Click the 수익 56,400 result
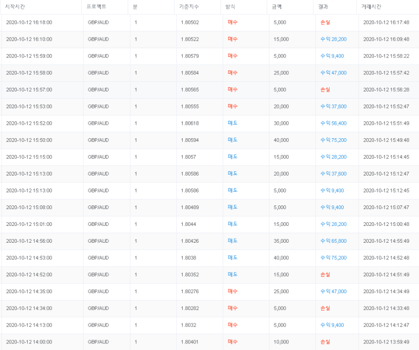 [333, 124]
